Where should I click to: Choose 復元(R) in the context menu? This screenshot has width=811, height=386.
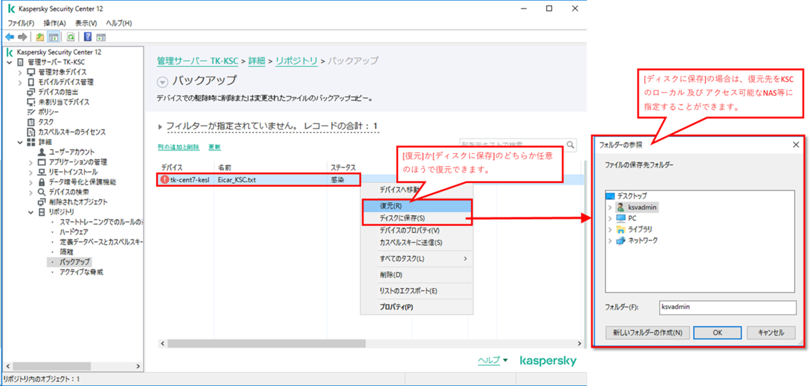tap(416, 206)
